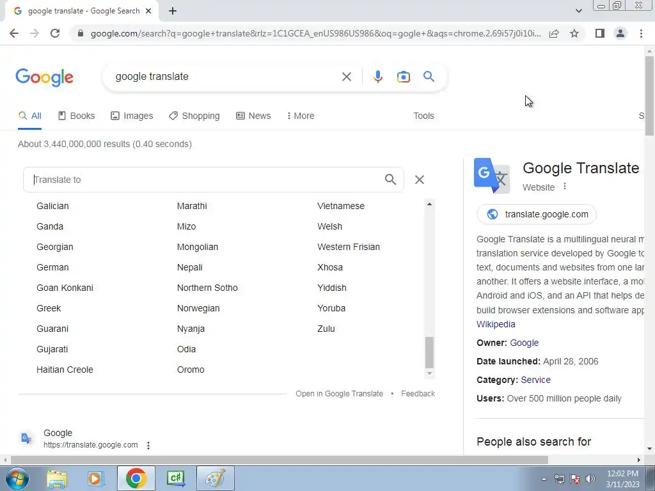
Task: Open the tab search dropdown arrow
Action: (578, 12)
